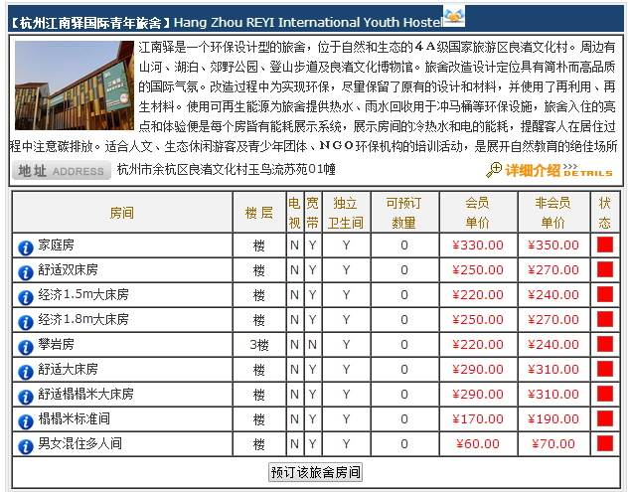Screen dimensions: 630x492
Task: Click the 会员单价 column header
Action: point(477,213)
